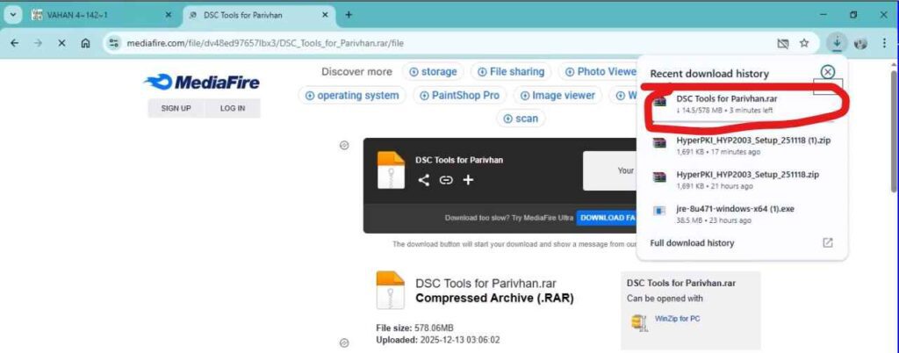This screenshot has height=353, width=899.
Task: Click the WinZip for PC link
Action: coord(677,319)
